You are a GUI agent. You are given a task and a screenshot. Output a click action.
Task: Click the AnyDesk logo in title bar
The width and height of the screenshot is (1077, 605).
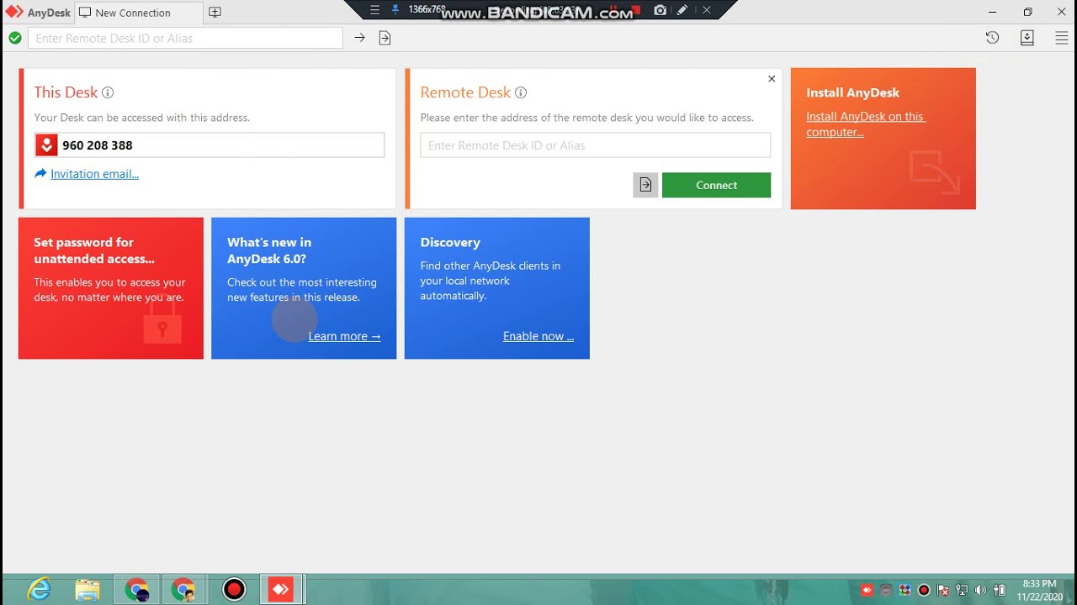(14, 12)
